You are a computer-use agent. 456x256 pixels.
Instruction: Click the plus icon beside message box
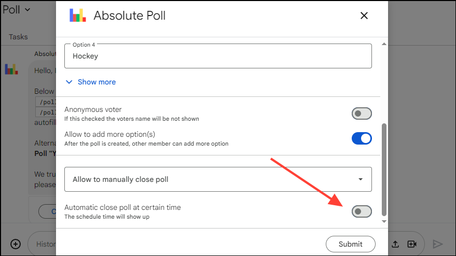point(16,244)
